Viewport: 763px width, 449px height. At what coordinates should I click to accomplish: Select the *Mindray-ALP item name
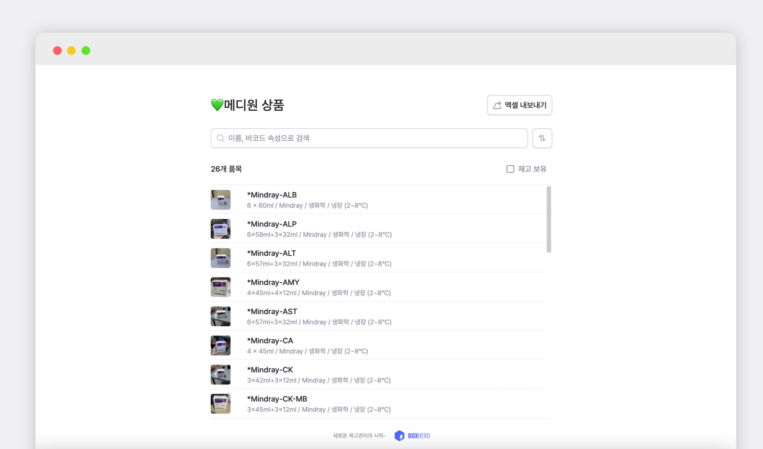click(x=272, y=224)
